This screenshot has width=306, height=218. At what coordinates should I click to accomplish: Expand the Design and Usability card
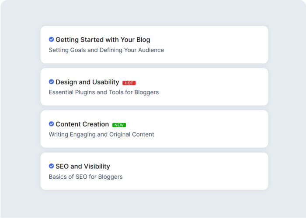tap(210, 87)
